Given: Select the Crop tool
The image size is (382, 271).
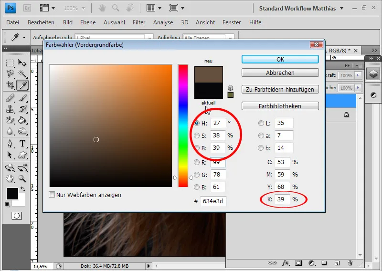Looking at the screenshot, I should pyautogui.click(x=10, y=85).
